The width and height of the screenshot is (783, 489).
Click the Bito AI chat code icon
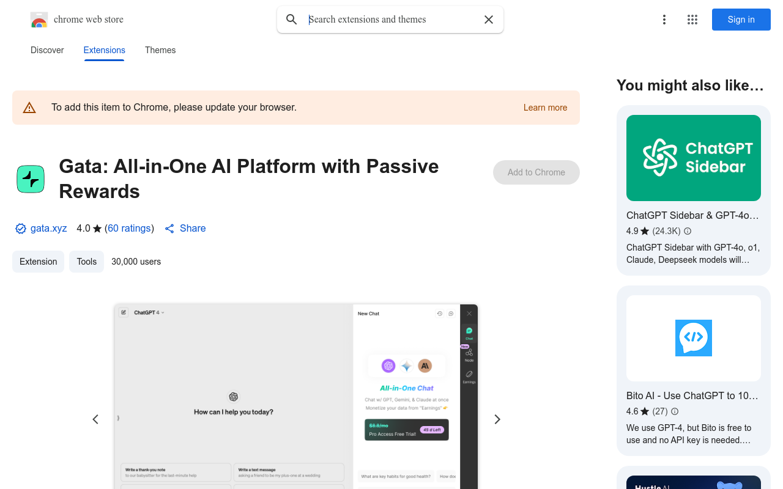[x=694, y=338]
